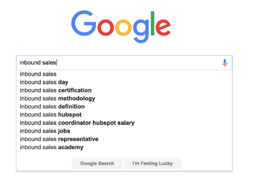Select the 'inbound sales representative' suggestion
264x189 pixels.
click(x=124, y=139)
